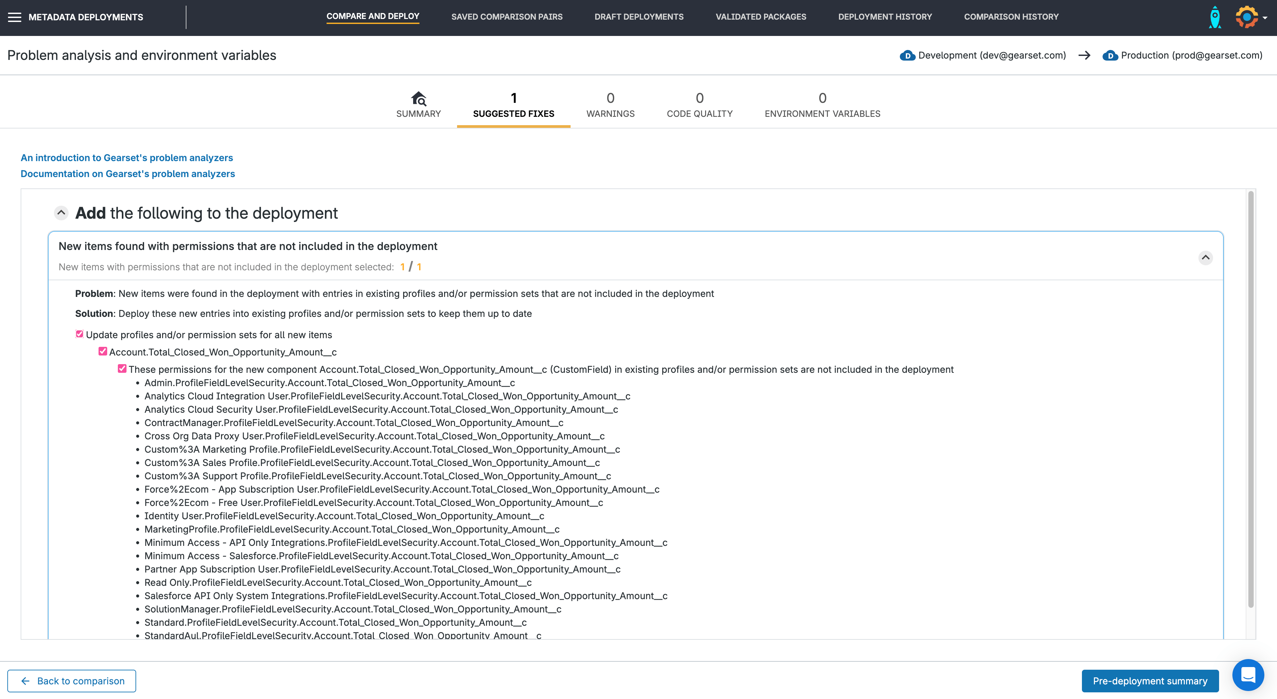Click the Development org avatar badge
1277x699 pixels.
tap(907, 56)
